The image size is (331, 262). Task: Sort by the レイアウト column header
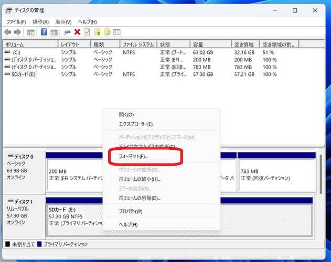click(x=74, y=45)
